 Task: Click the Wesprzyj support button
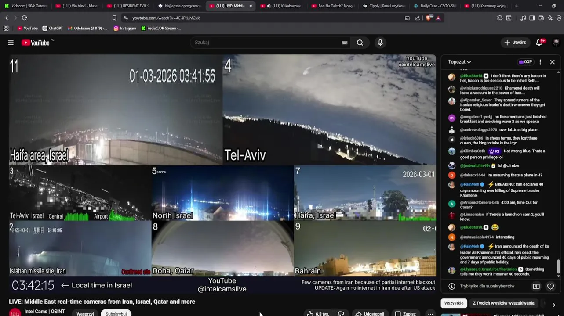click(x=85, y=314)
